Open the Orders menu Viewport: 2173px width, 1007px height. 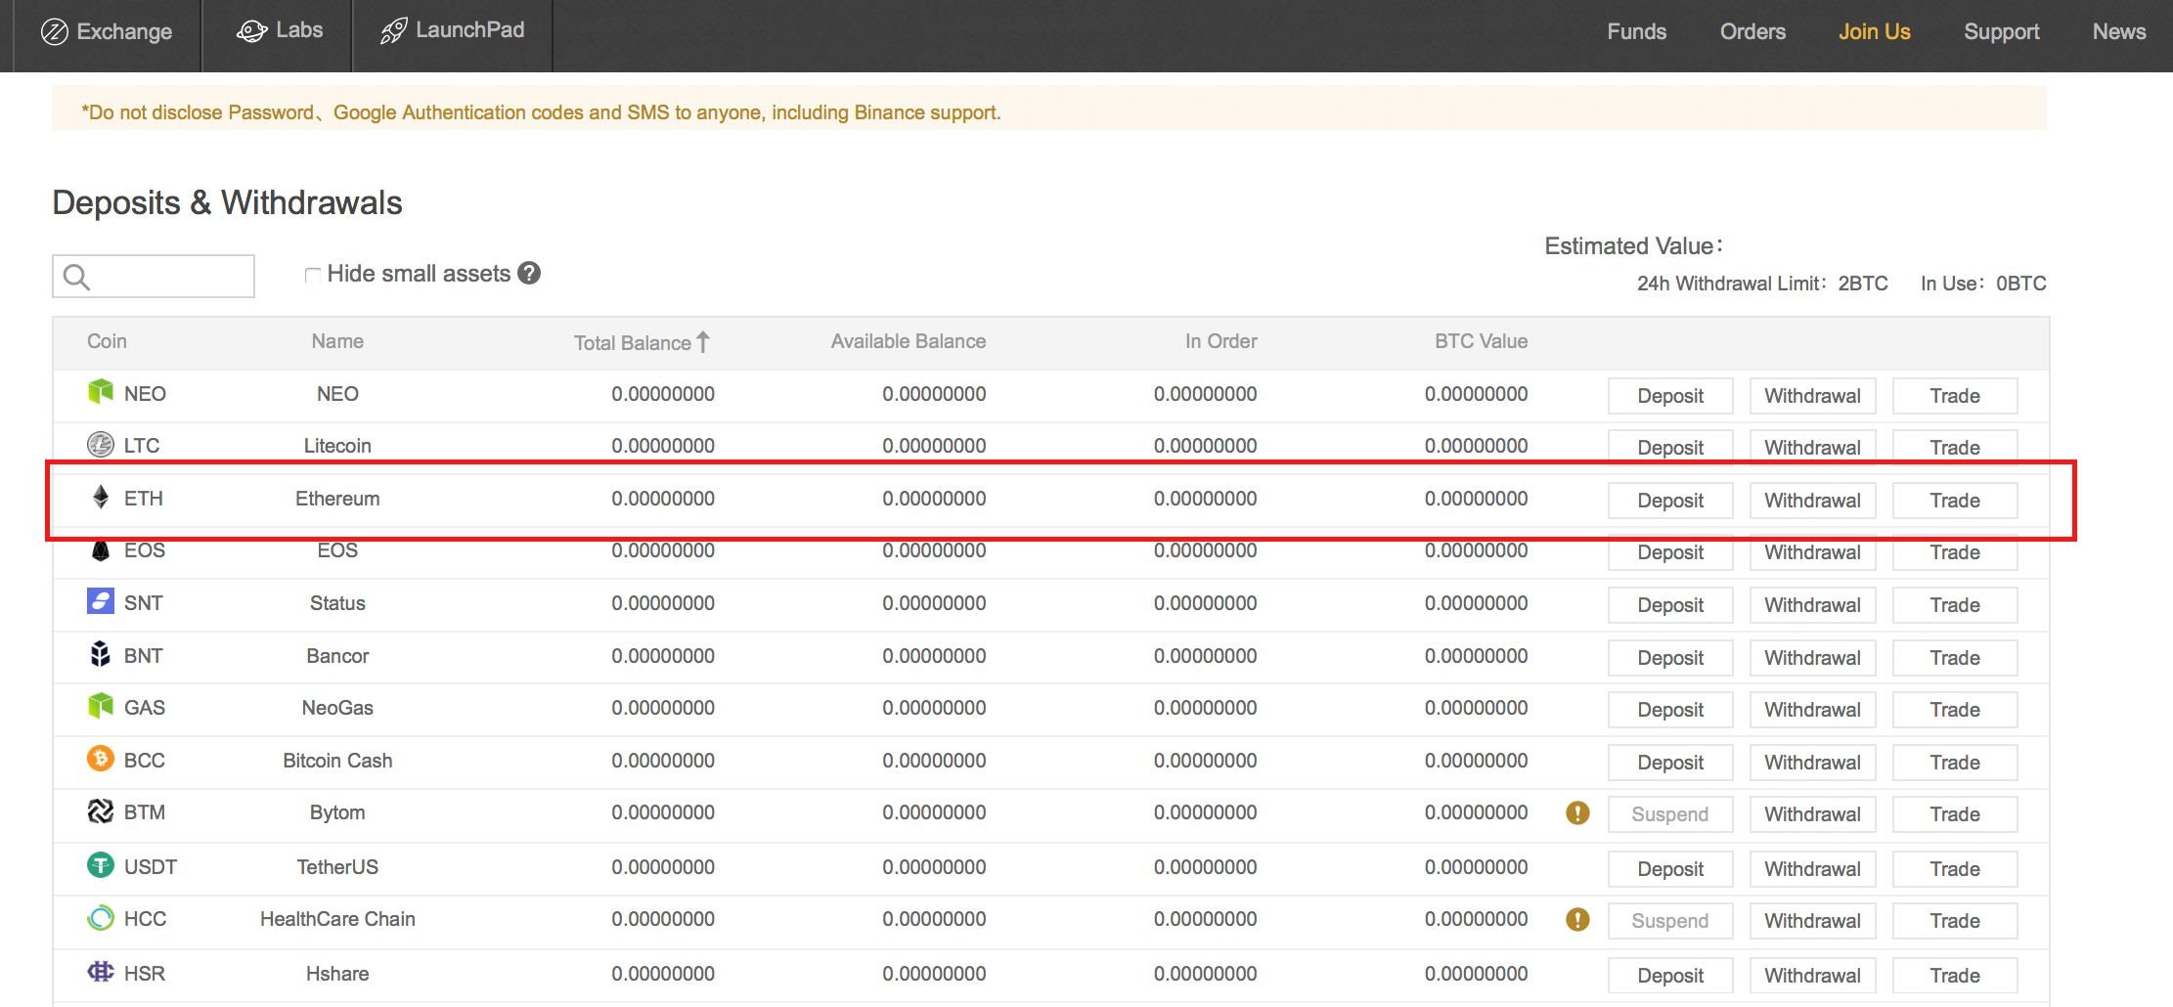click(x=1752, y=31)
